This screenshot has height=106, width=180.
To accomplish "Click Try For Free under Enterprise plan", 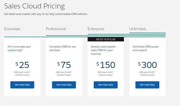I will [106, 85].
